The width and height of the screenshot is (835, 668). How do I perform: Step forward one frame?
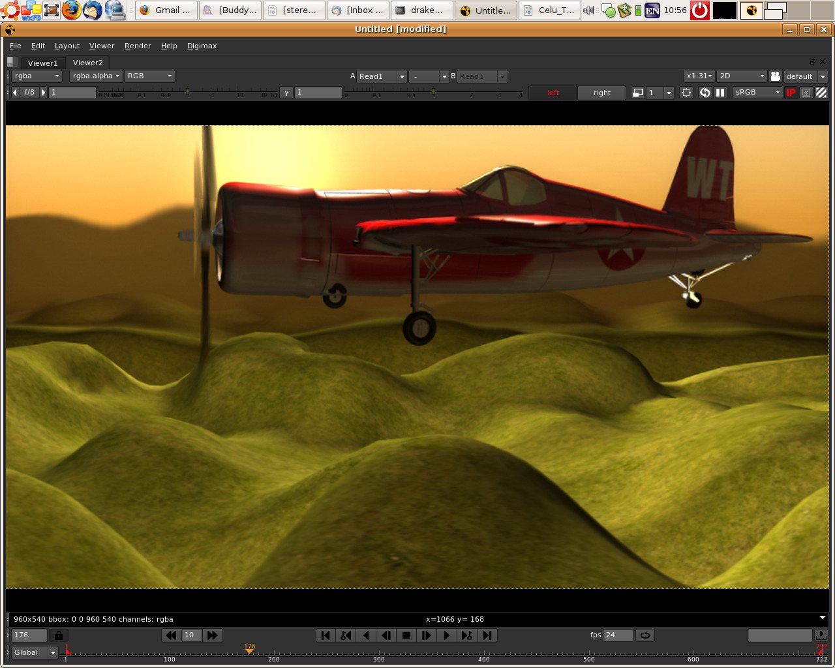[x=427, y=635]
